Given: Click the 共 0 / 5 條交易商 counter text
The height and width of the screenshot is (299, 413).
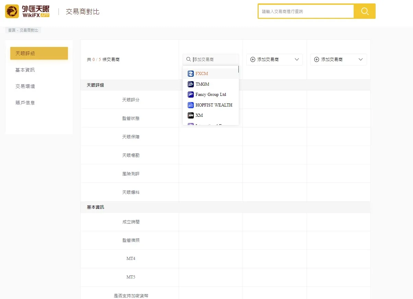Looking at the screenshot, I should [103, 60].
